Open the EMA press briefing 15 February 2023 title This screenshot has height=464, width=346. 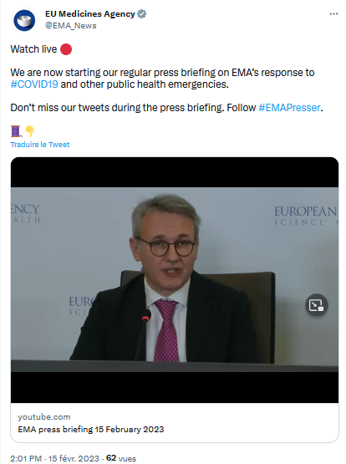pyautogui.click(x=91, y=430)
